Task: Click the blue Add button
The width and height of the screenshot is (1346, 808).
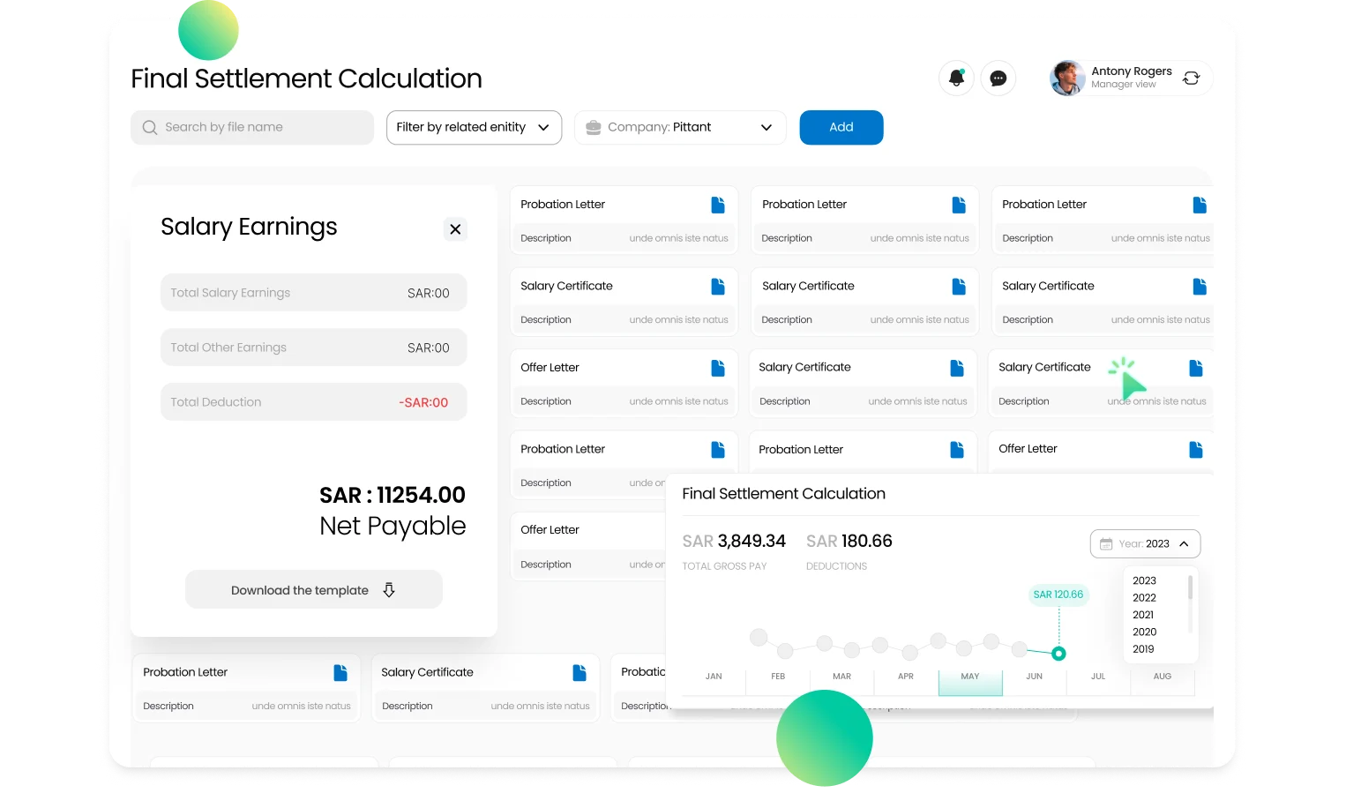Action: point(841,127)
